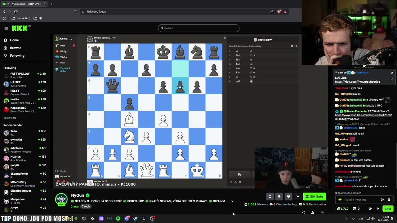The height and width of the screenshot is (223, 397).
Task: Open adiofreak recommended channel
Action: [25, 150]
